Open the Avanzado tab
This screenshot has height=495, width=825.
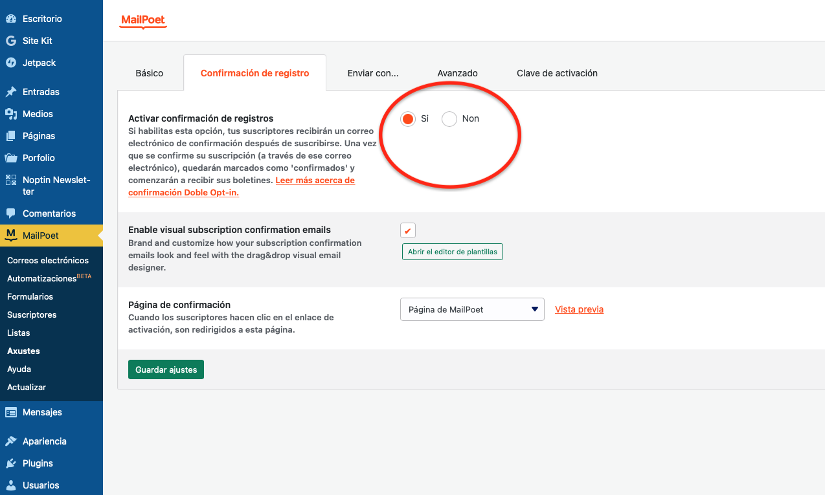457,73
